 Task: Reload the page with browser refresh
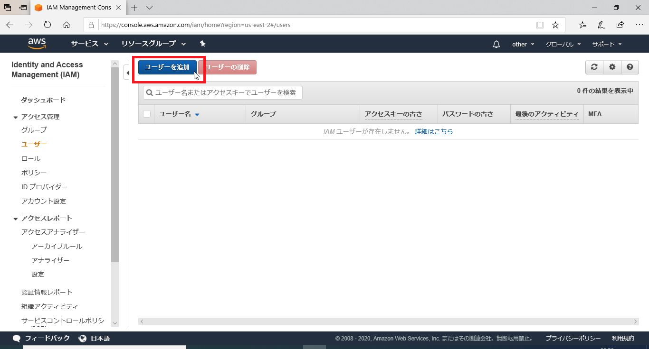click(48, 25)
